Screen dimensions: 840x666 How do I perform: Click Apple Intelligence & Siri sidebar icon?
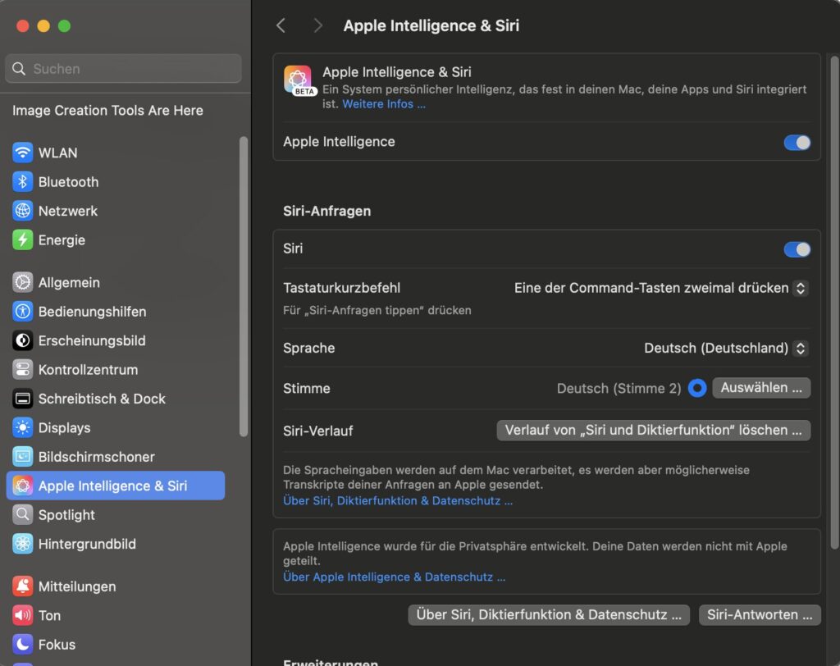22,486
